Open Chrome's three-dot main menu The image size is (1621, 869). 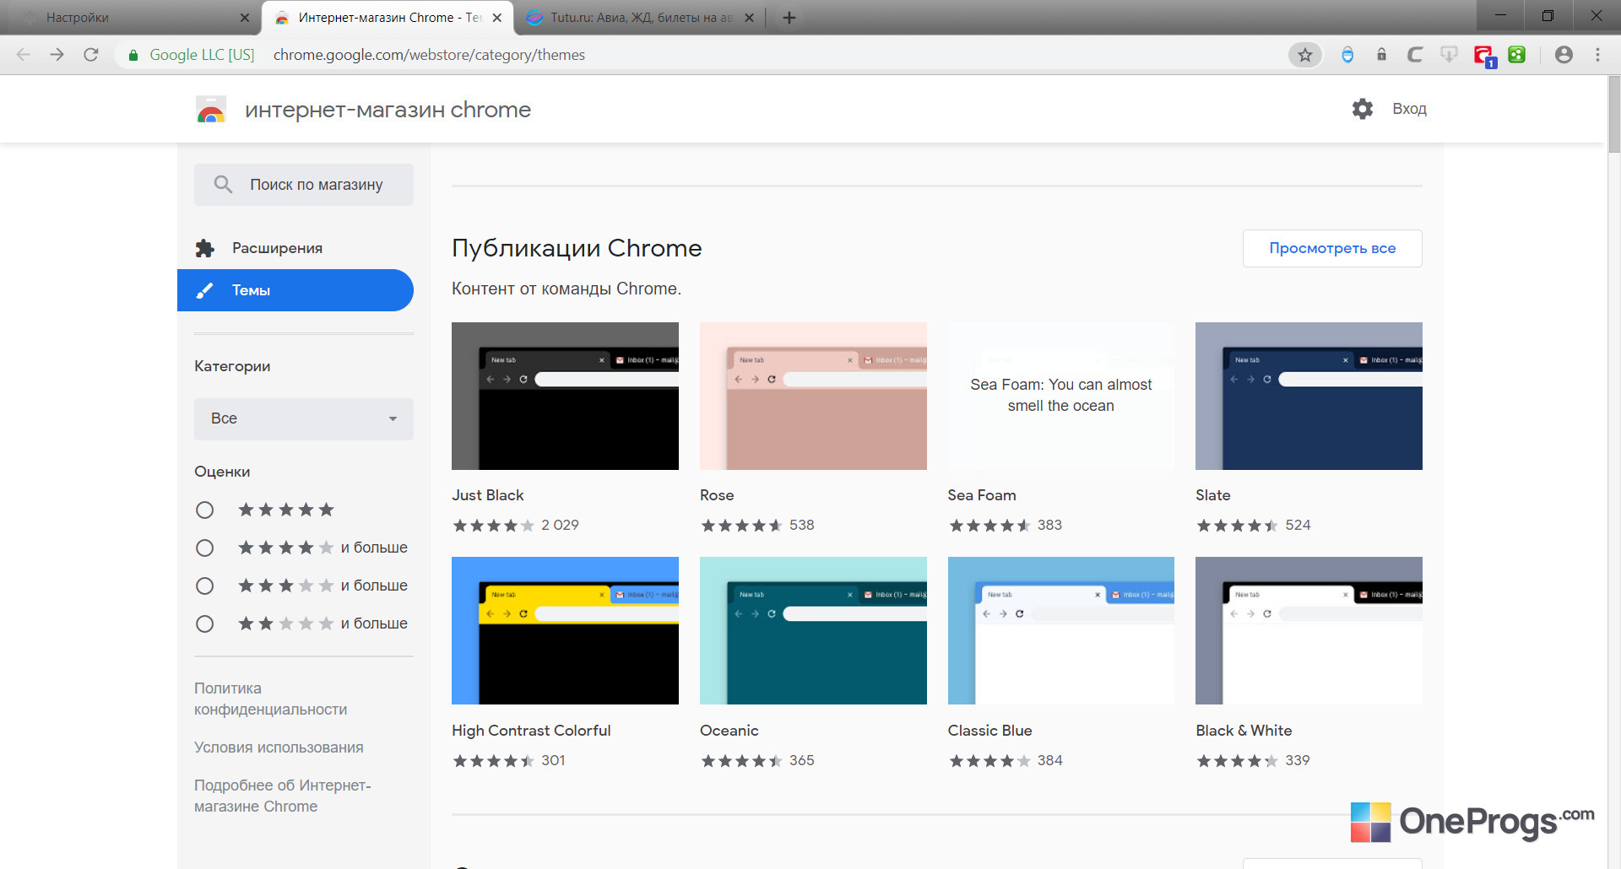coord(1597,55)
